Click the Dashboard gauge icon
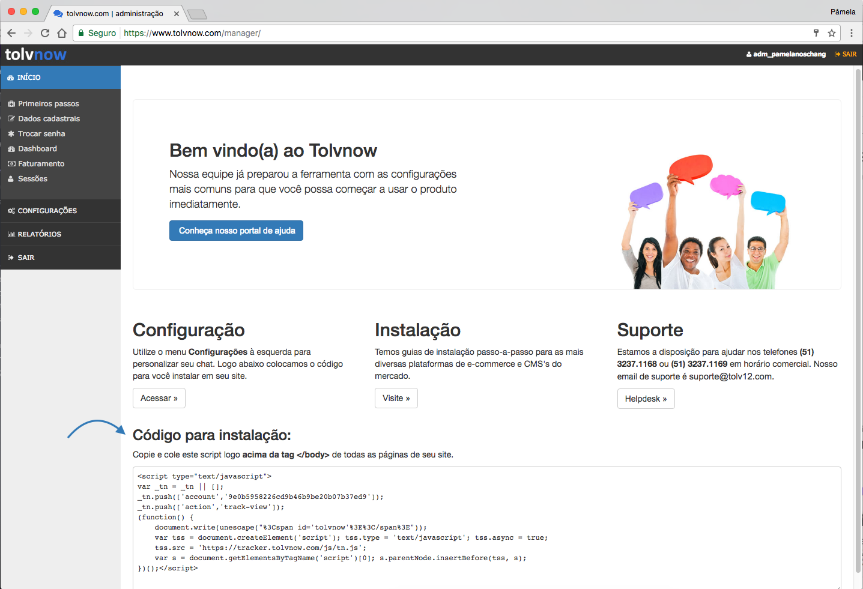Screen dimensions: 863x589 coord(11,149)
